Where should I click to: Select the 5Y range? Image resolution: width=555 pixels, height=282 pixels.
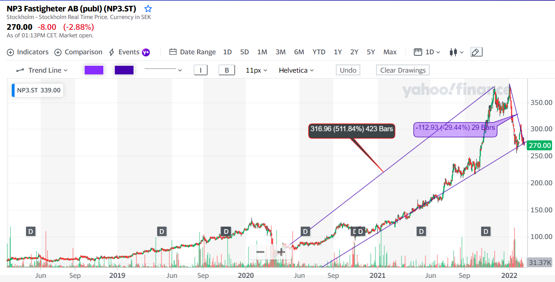click(x=371, y=52)
